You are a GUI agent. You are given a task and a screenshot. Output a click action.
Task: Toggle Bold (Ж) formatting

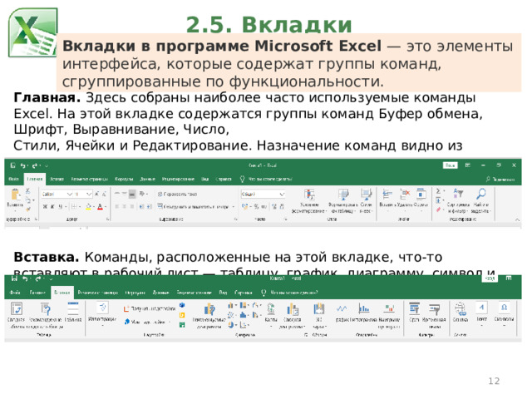[45, 207]
